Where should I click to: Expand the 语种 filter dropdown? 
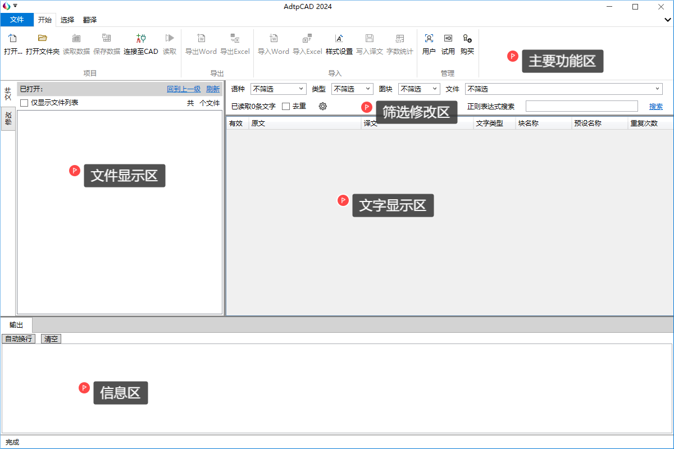point(278,89)
